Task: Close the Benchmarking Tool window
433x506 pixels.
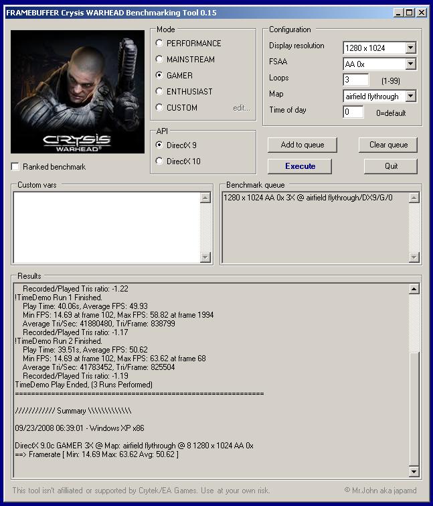Action: [422, 13]
